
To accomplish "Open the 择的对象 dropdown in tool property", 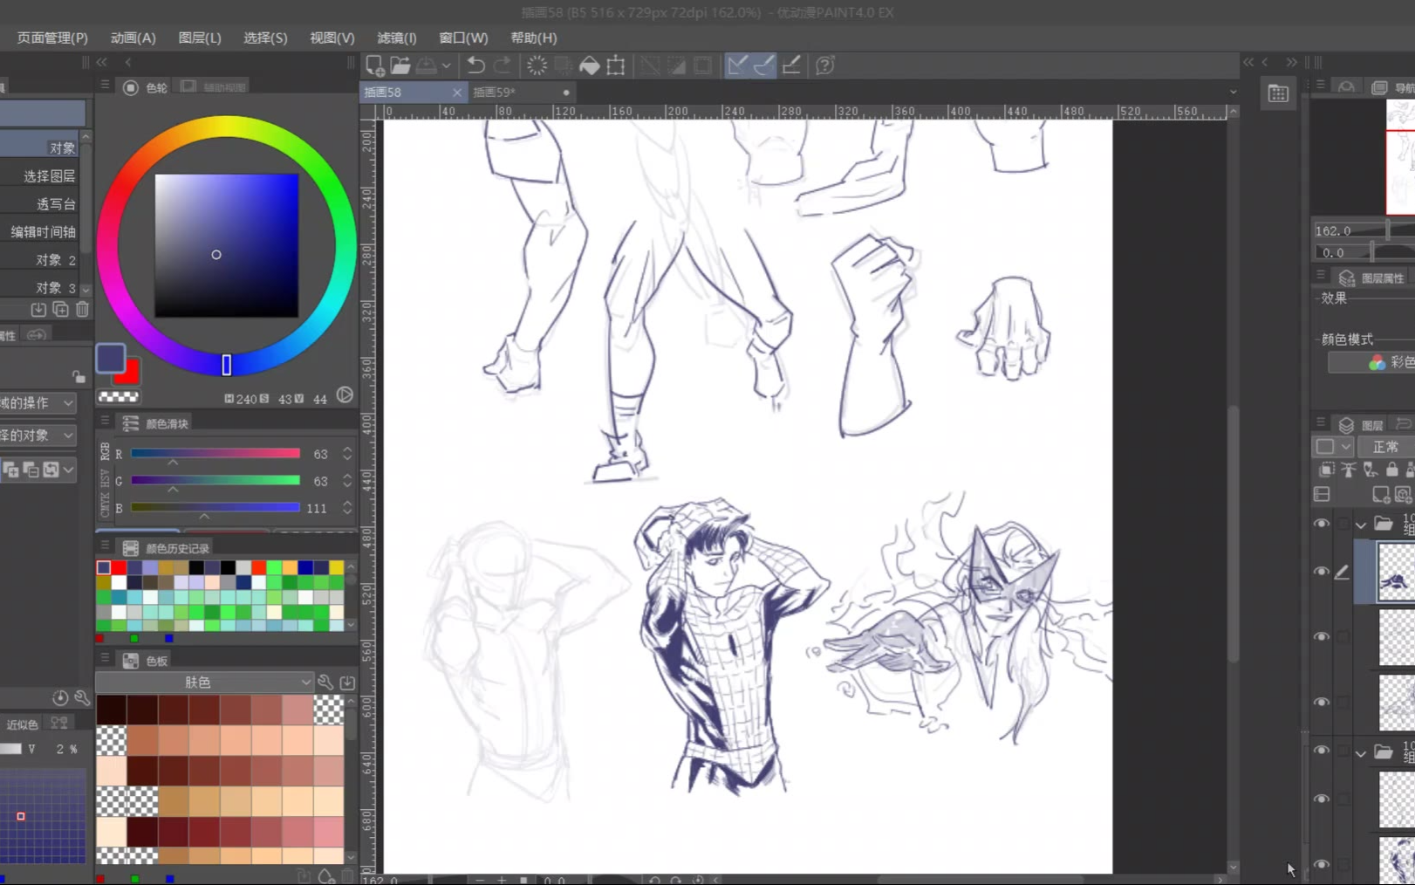I will [x=38, y=435].
